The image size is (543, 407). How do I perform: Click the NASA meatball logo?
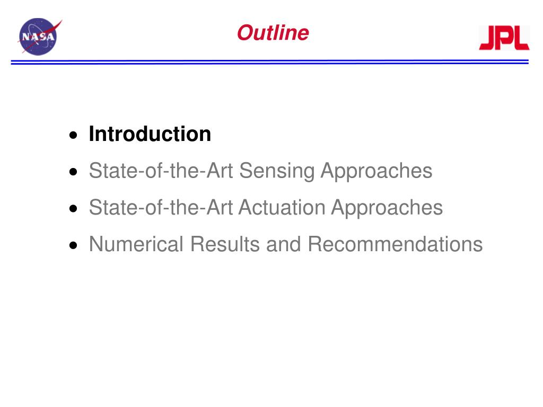coord(40,37)
